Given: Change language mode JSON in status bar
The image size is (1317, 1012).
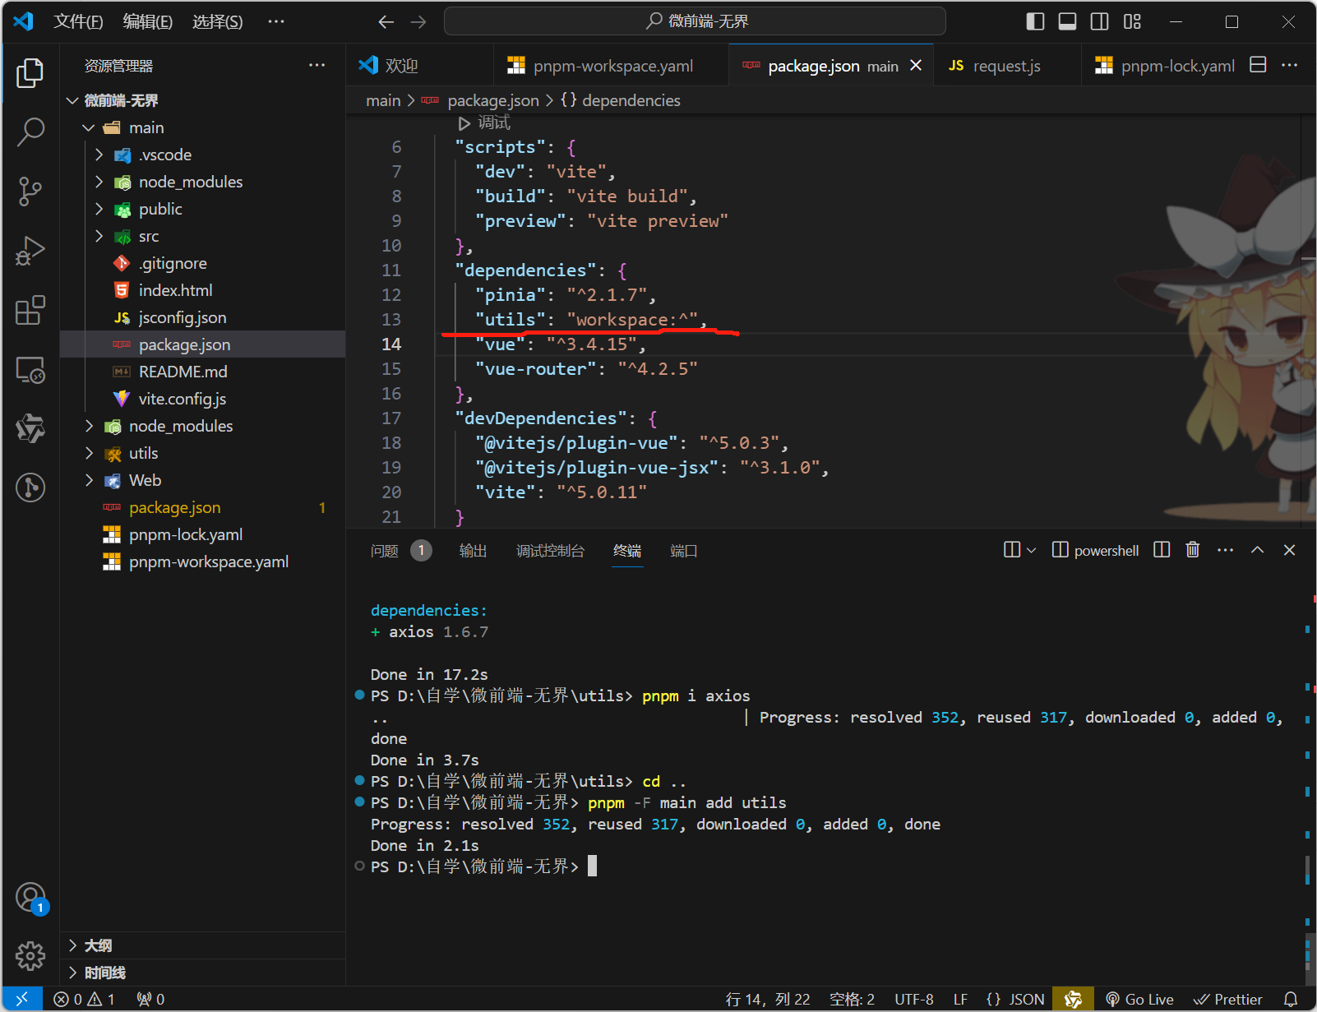Looking at the screenshot, I should tap(1016, 999).
